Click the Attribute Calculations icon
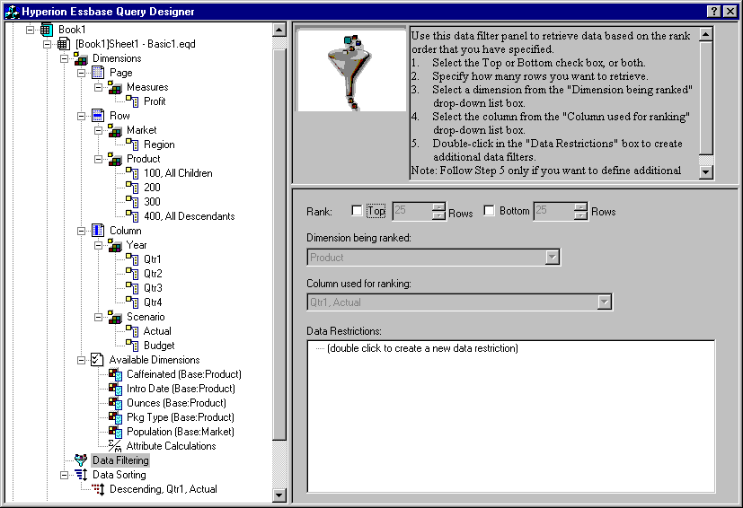 coord(114,446)
